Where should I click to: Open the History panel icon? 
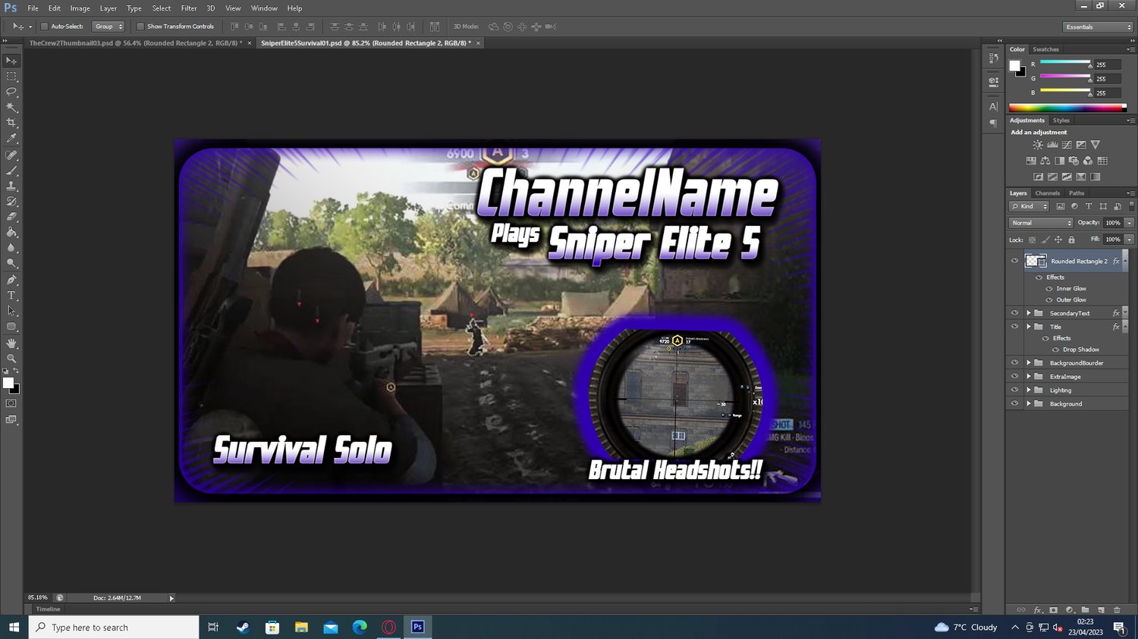[x=993, y=58]
